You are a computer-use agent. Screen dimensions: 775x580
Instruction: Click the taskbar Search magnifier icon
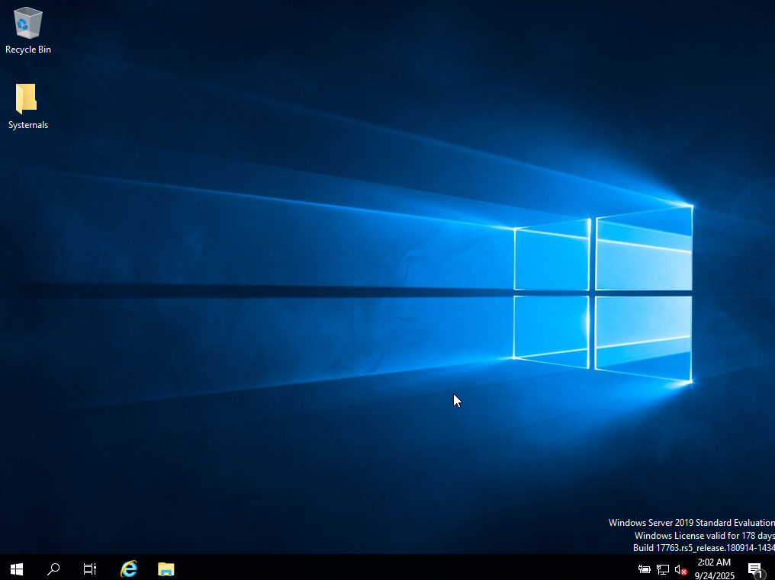click(53, 569)
